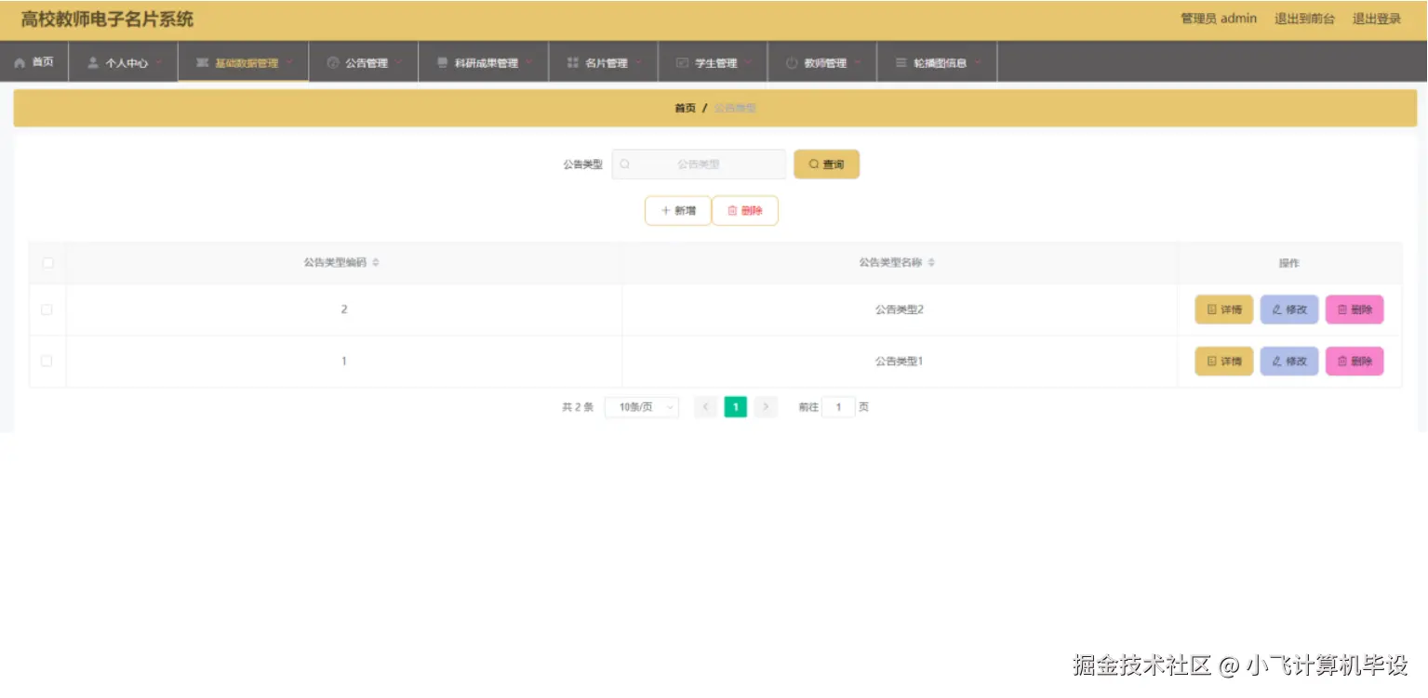Sort by 公告类型编码 column arrows

click(376, 263)
